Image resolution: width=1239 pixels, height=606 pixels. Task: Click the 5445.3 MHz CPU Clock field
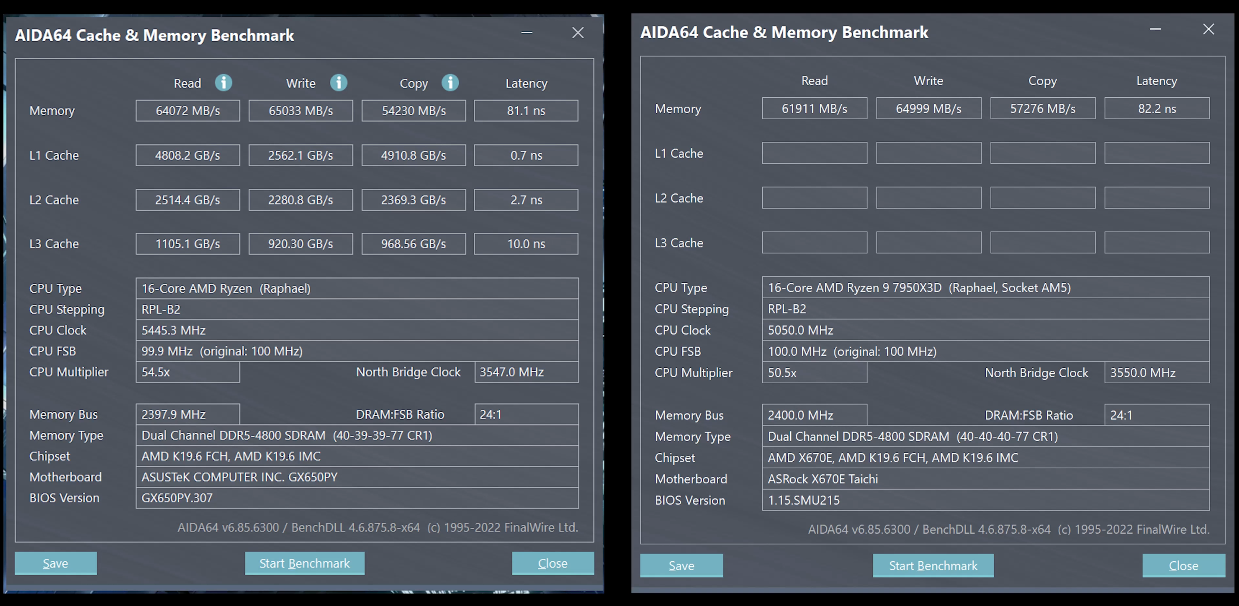pyautogui.click(x=357, y=330)
